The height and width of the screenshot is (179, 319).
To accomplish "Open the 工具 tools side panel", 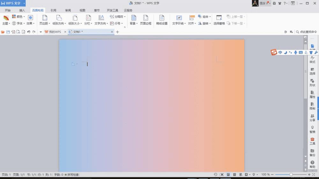I will [x=312, y=141].
